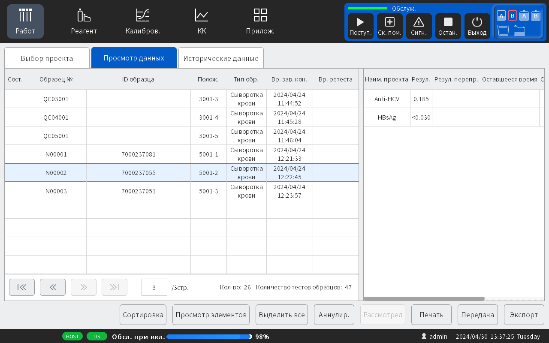
Task: Click sample ID 7000237051
Action: point(139,191)
